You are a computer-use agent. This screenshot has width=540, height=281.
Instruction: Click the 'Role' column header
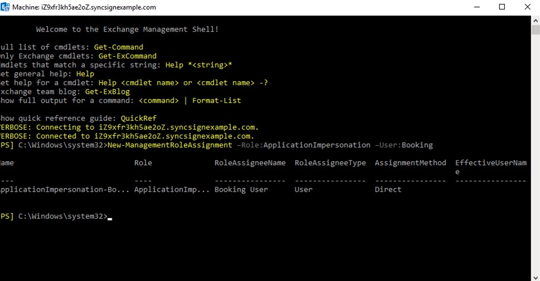point(143,163)
